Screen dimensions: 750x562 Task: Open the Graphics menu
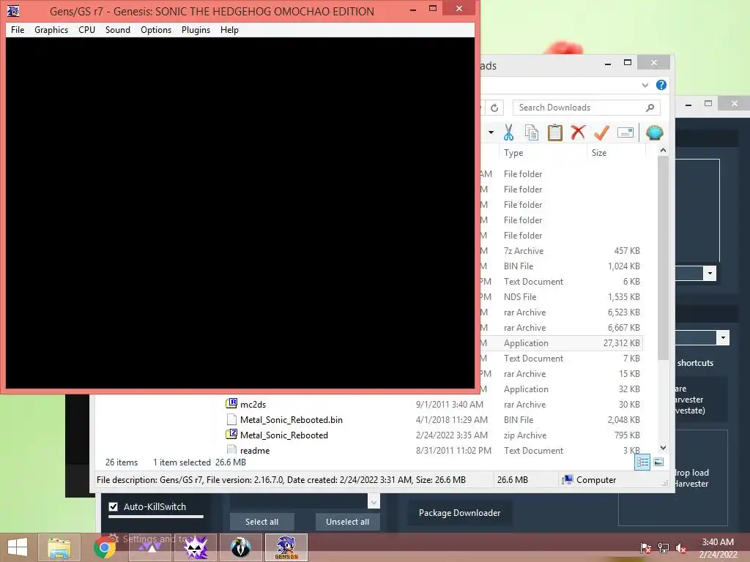pyautogui.click(x=51, y=29)
